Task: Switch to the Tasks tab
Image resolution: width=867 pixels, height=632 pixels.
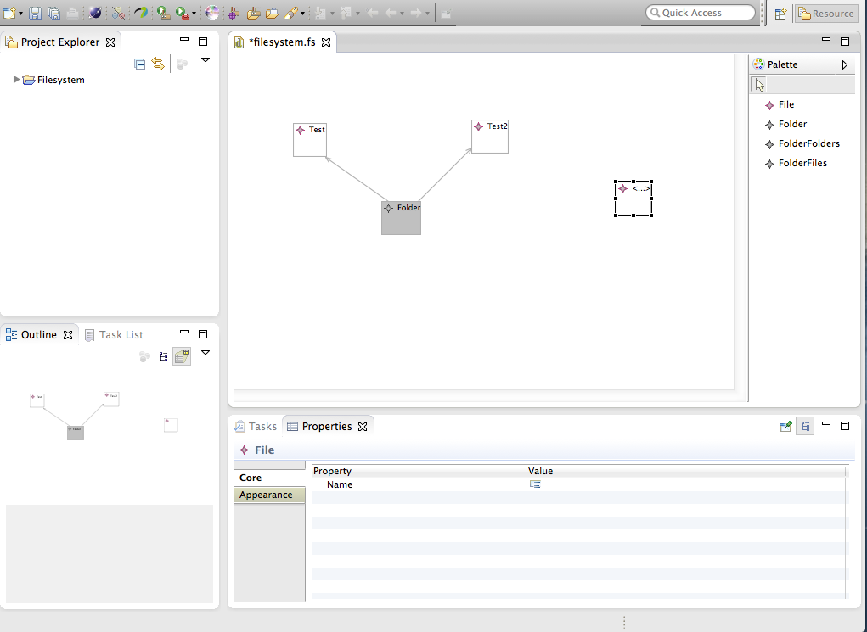Action: (x=256, y=427)
